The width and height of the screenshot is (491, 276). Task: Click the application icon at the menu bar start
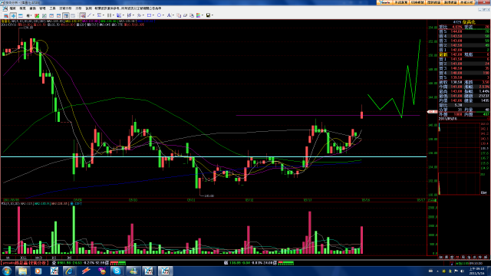(x=5, y=8)
